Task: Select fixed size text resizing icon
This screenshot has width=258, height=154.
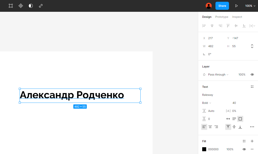Action: [x=240, y=119]
